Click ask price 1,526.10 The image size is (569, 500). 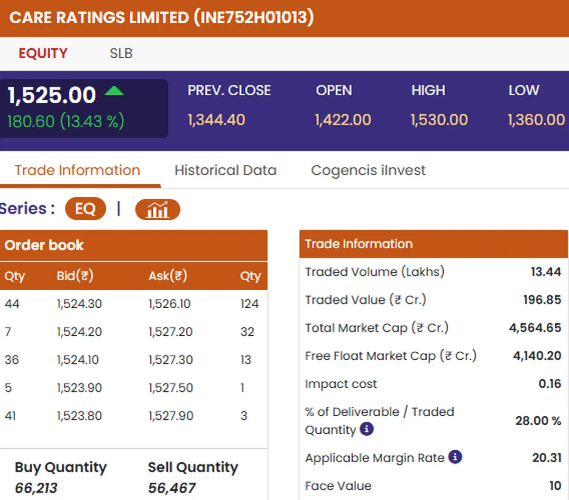[x=169, y=304]
